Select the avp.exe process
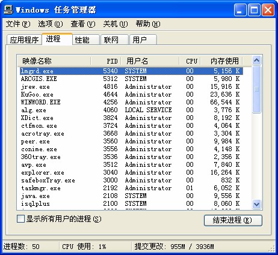The width and height of the screenshot is (278, 255). pos(131,164)
